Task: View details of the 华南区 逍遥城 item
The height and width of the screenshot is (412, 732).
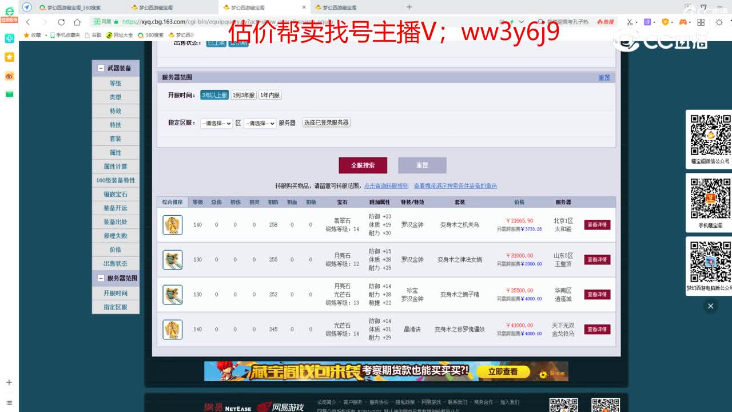Action: point(597,295)
